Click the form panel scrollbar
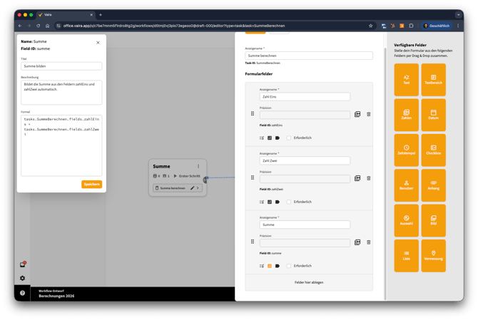 385,174
